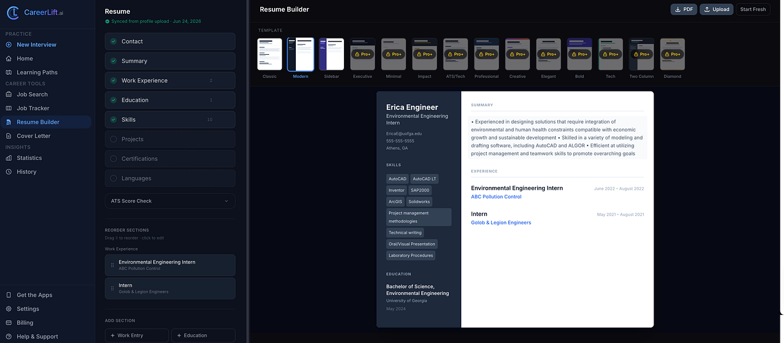Click the Start Fresh button
The width and height of the screenshot is (784, 343).
[753, 9]
